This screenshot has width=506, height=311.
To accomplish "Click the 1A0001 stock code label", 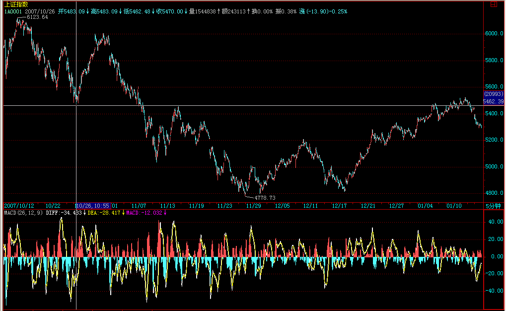I will click(13, 10).
